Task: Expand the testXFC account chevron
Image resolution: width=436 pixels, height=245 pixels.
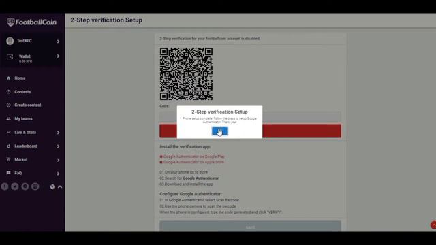Action: (x=58, y=42)
